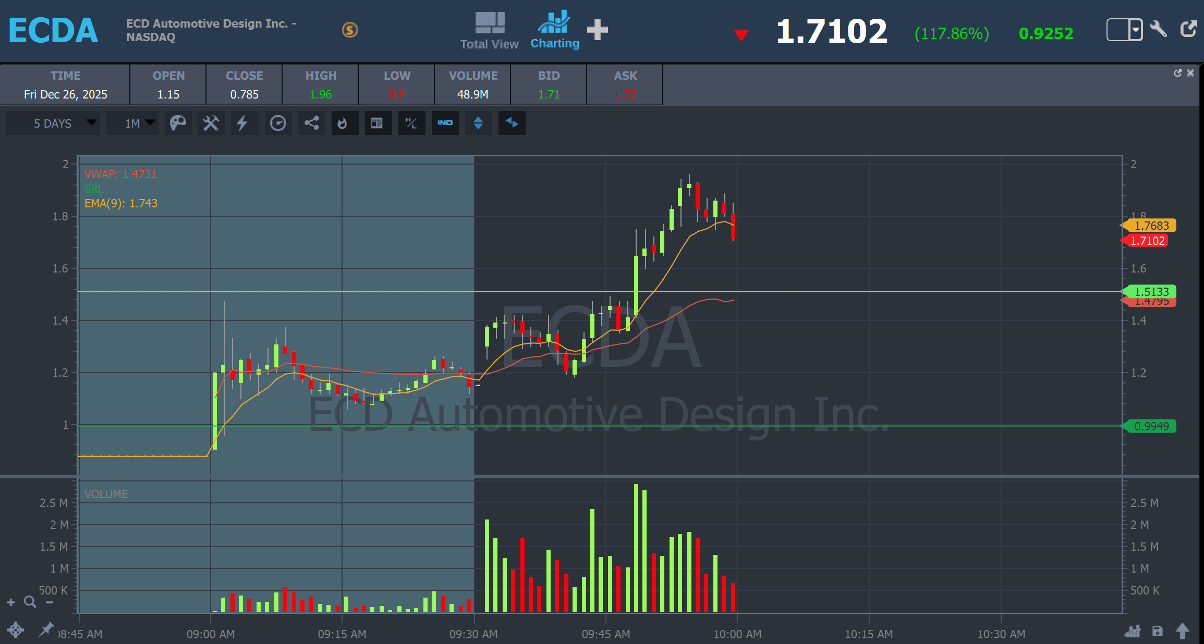Click the news panel toggle button
Viewport: 1204px width, 644px height.
click(376, 123)
